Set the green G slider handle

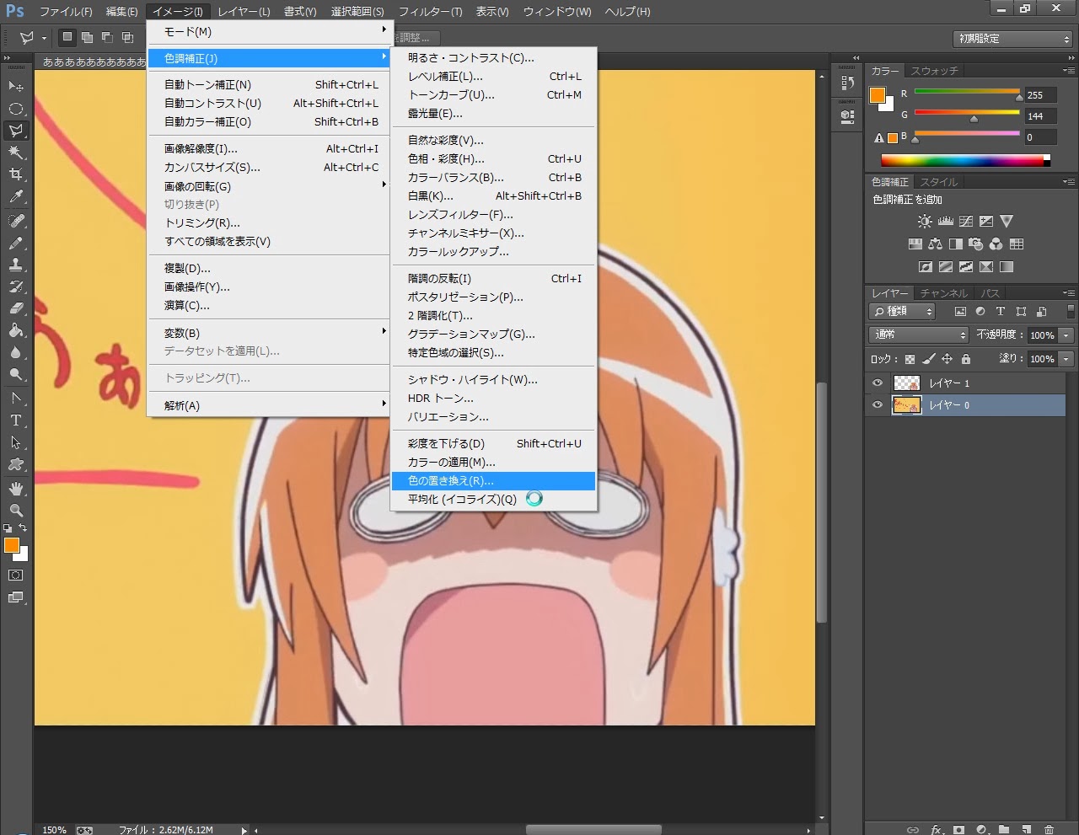974,120
